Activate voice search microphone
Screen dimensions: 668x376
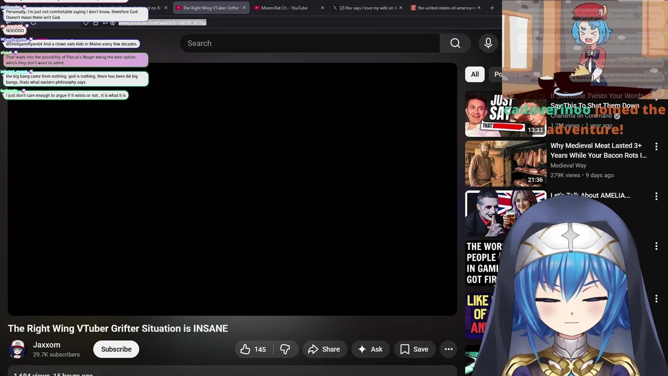click(488, 43)
